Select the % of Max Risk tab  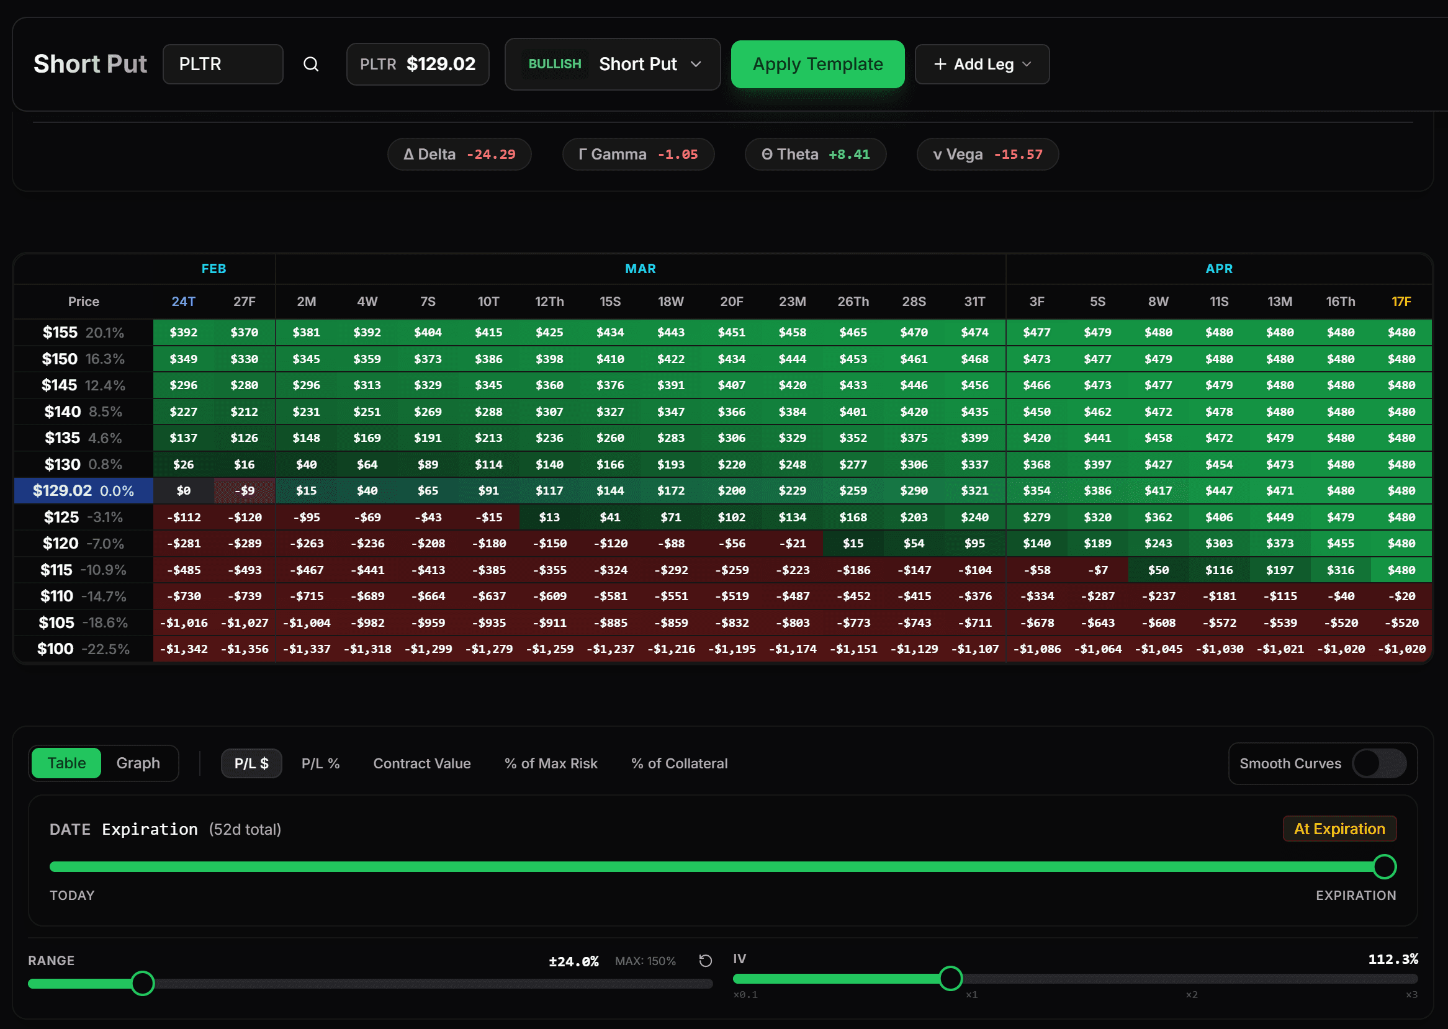click(551, 763)
